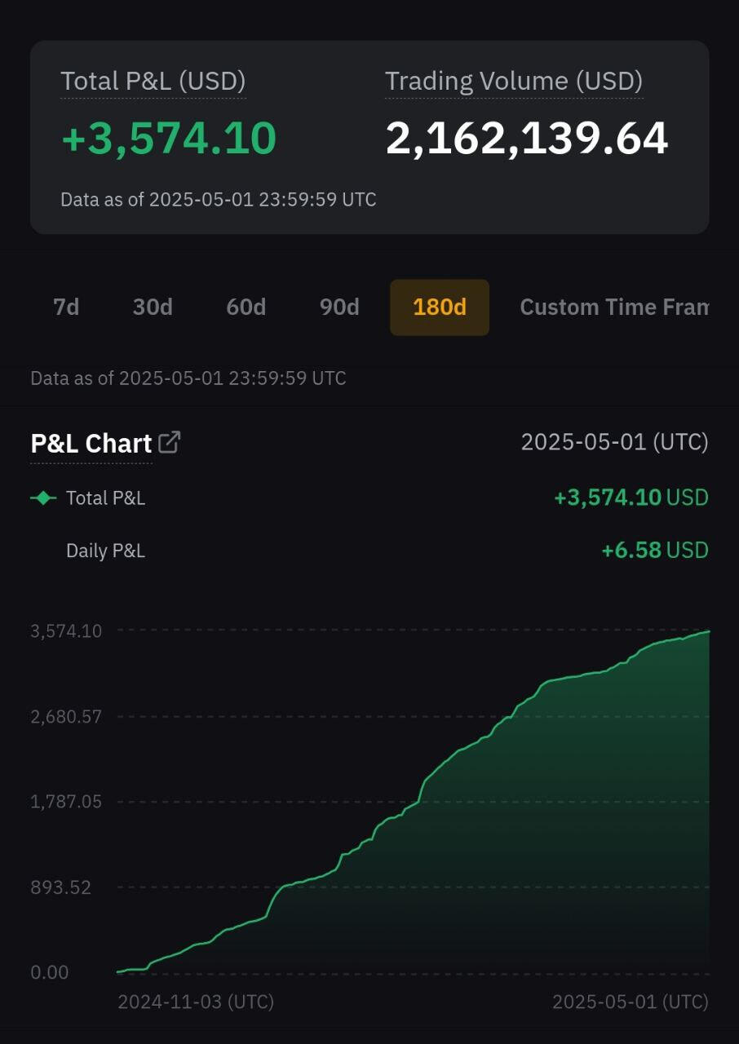Click the 893.52 y-axis label

[x=61, y=887]
